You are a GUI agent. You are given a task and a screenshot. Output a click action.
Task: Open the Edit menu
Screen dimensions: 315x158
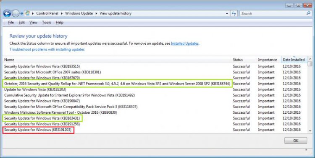(x=21, y=23)
